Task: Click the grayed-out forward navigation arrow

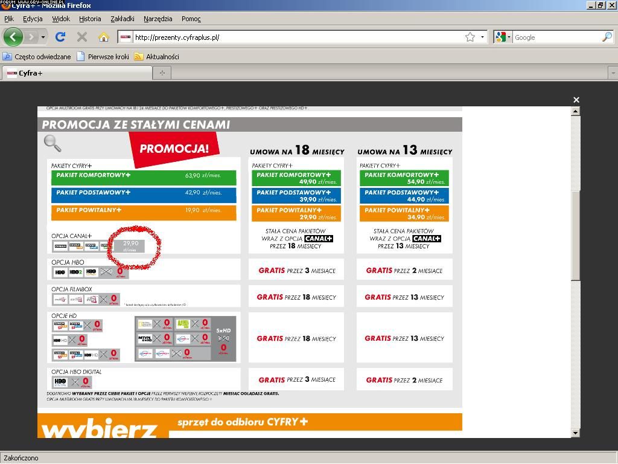Action: point(31,37)
